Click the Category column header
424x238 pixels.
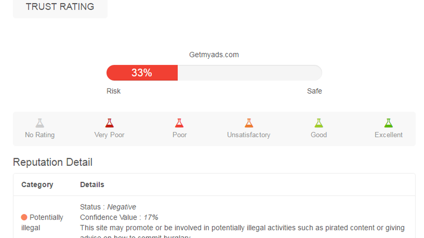37,185
